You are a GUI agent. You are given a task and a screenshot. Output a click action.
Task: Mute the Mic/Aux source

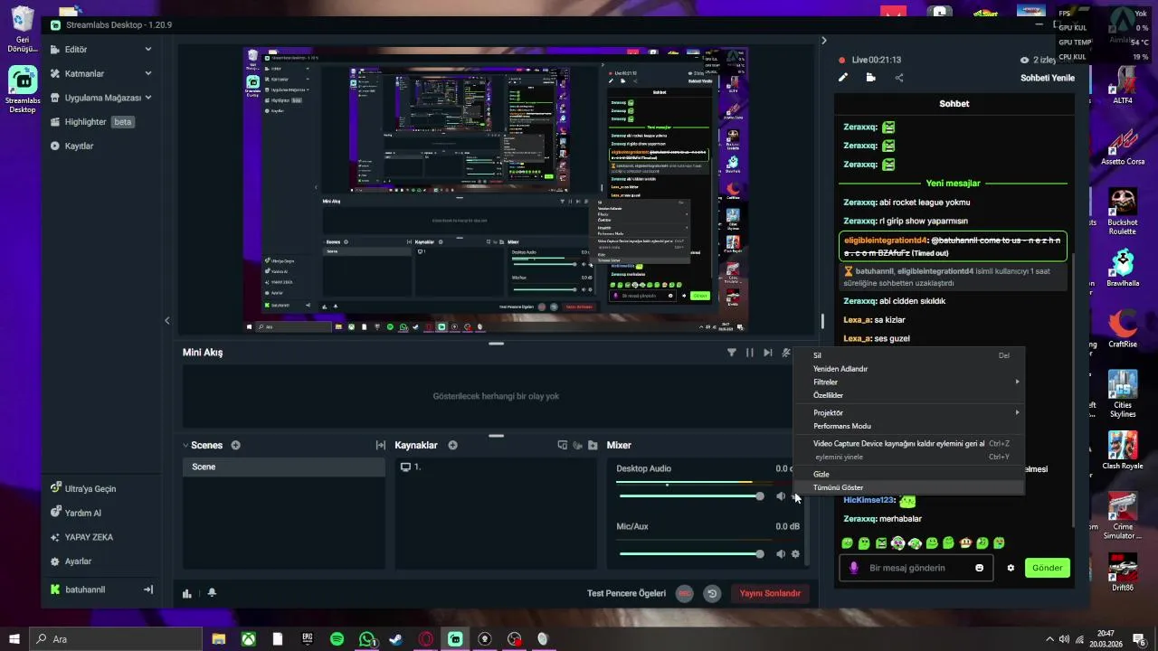[781, 554]
